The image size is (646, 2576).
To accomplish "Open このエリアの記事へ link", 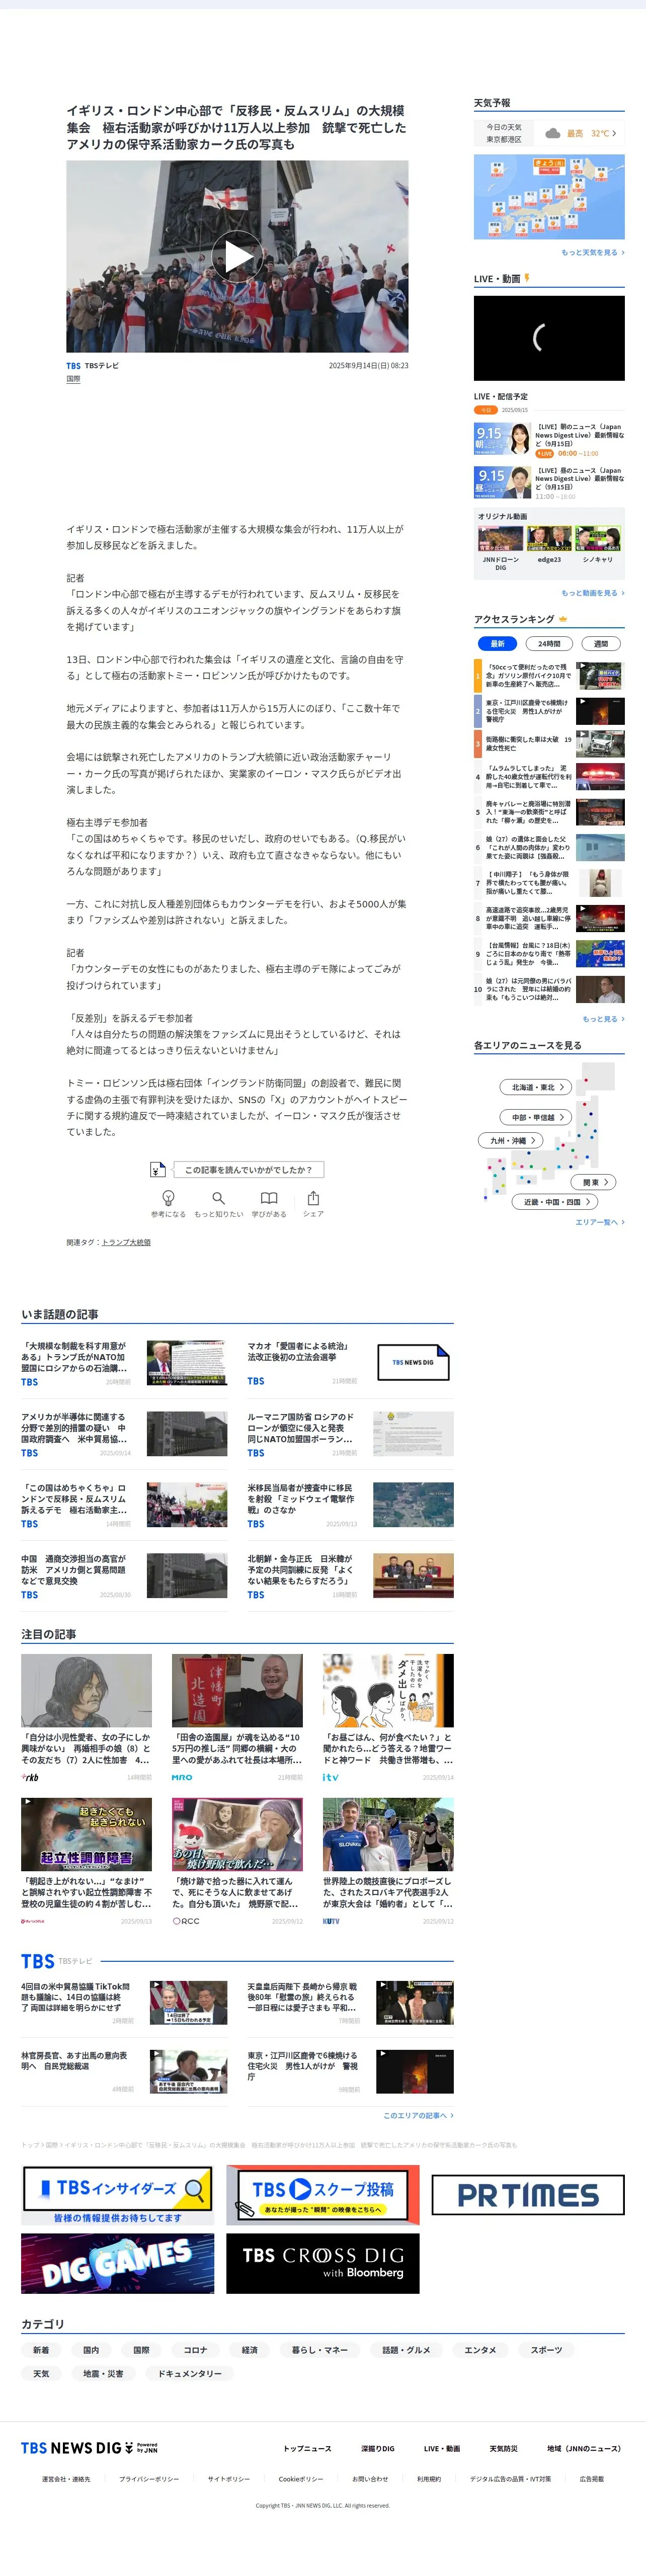I will click(x=418, y=2115).
